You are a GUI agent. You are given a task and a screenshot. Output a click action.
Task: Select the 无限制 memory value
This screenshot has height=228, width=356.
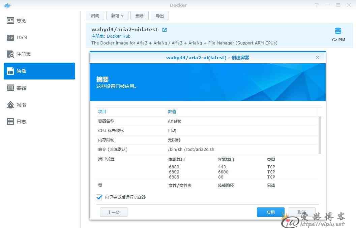click(174, 140)
